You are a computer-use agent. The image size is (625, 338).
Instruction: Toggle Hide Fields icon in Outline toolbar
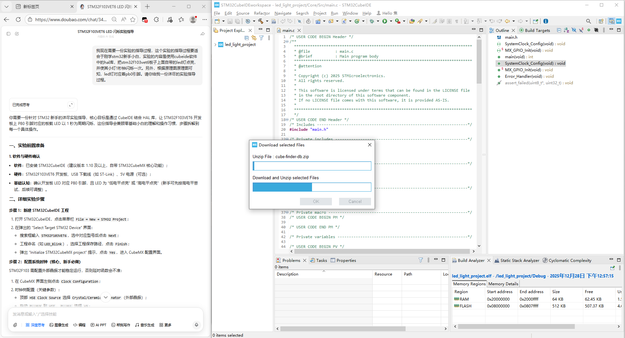pos(574,30)
